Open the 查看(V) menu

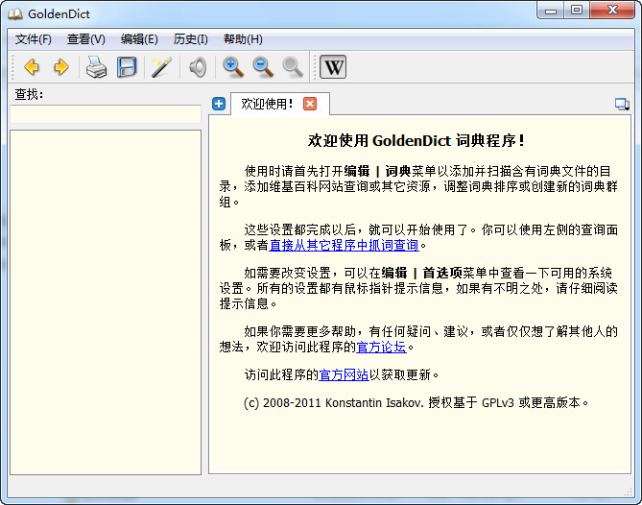click(86, 39)
